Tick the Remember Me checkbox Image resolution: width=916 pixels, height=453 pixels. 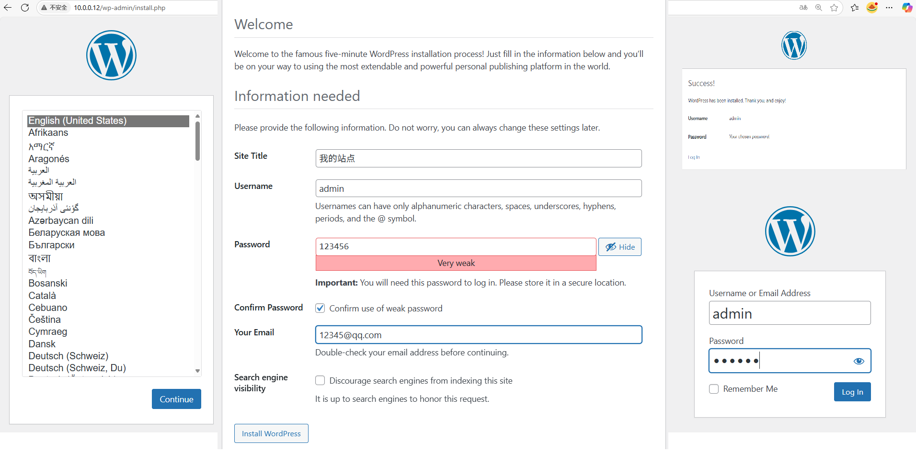tap(714, 389)
